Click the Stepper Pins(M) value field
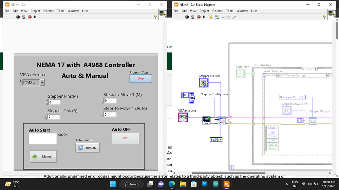339x190 pixels. click(55, 102)
